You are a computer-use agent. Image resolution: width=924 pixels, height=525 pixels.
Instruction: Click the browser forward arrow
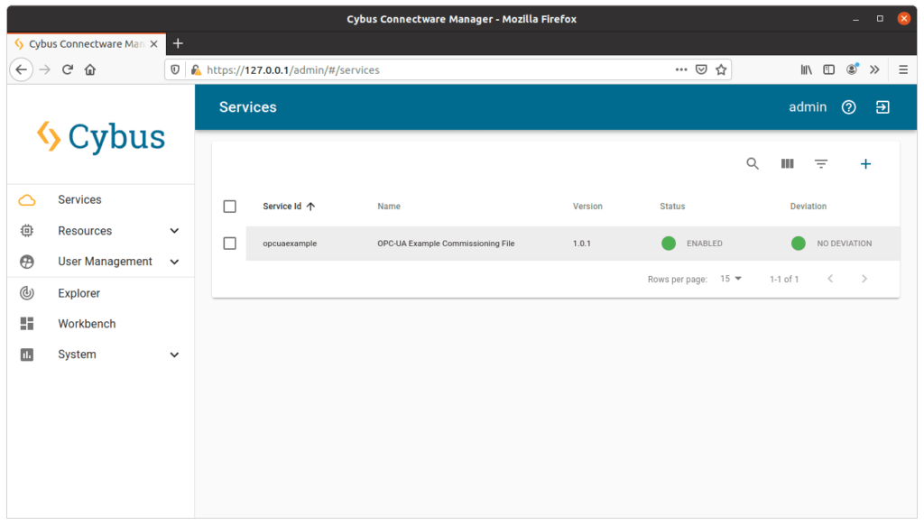(x=45, y=69)
